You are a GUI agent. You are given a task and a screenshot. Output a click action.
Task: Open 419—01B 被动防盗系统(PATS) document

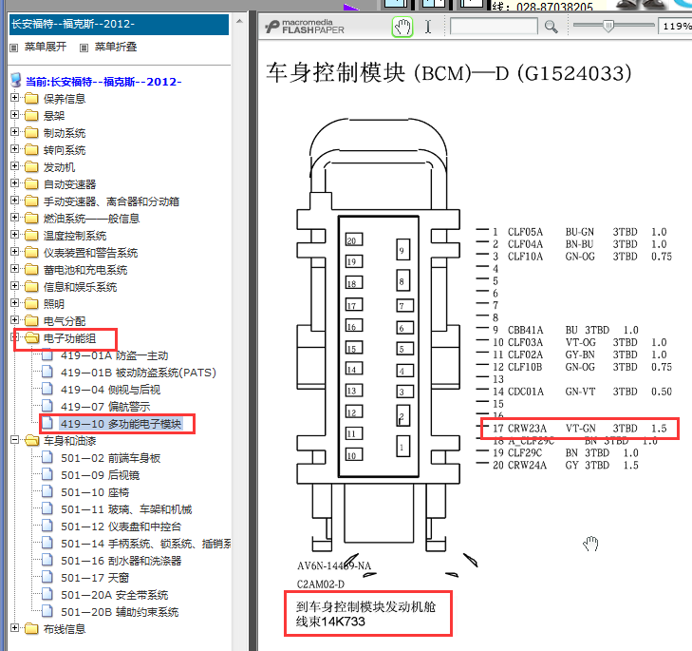pyautogui.click(x=139, y=373)
